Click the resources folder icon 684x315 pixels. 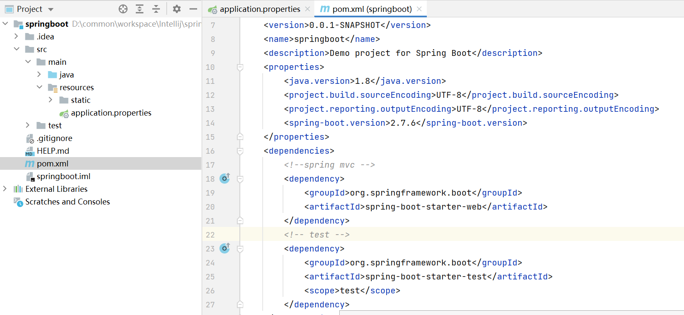pyautogui.click(x=52, y=88)
